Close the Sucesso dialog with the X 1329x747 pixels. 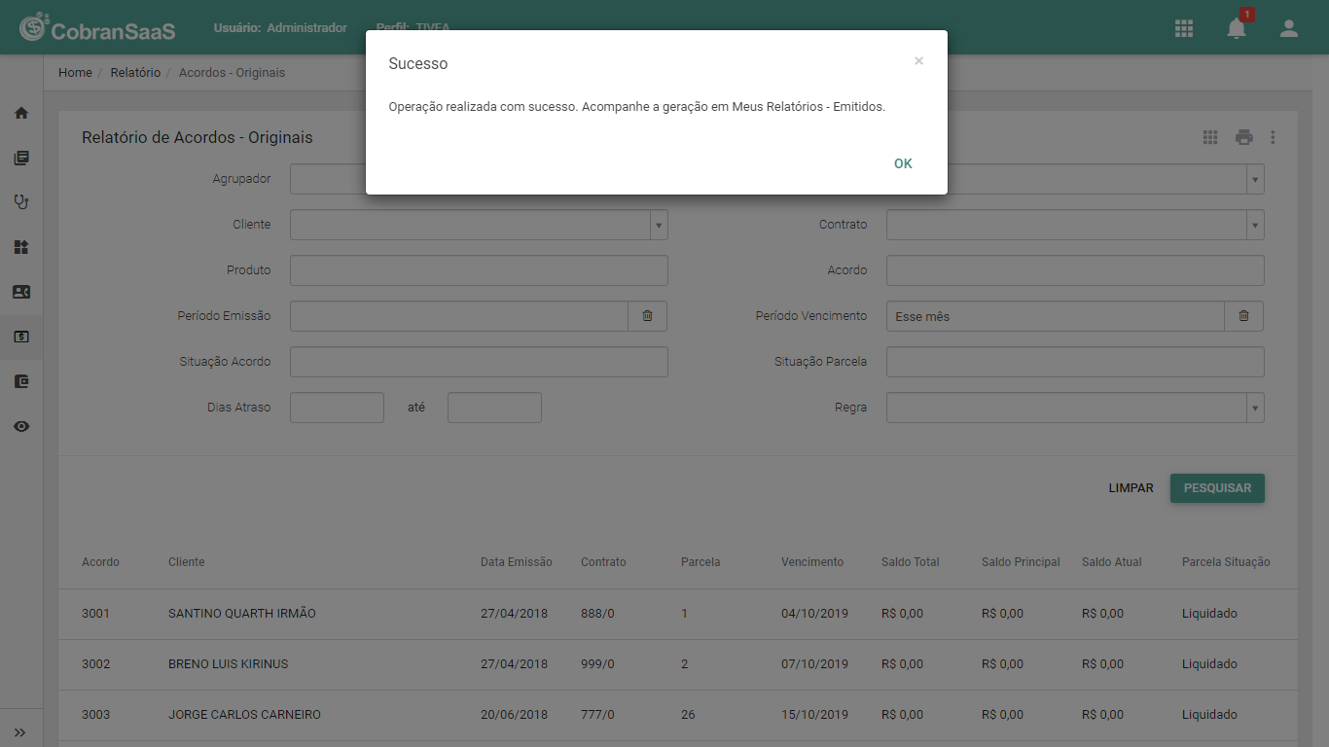918,60
